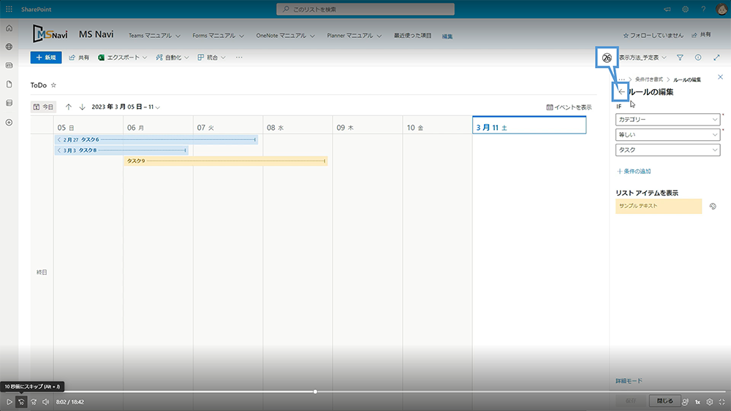The image size is (731, 411).
Task: Mute the video volume
Action: click(45, 402)
